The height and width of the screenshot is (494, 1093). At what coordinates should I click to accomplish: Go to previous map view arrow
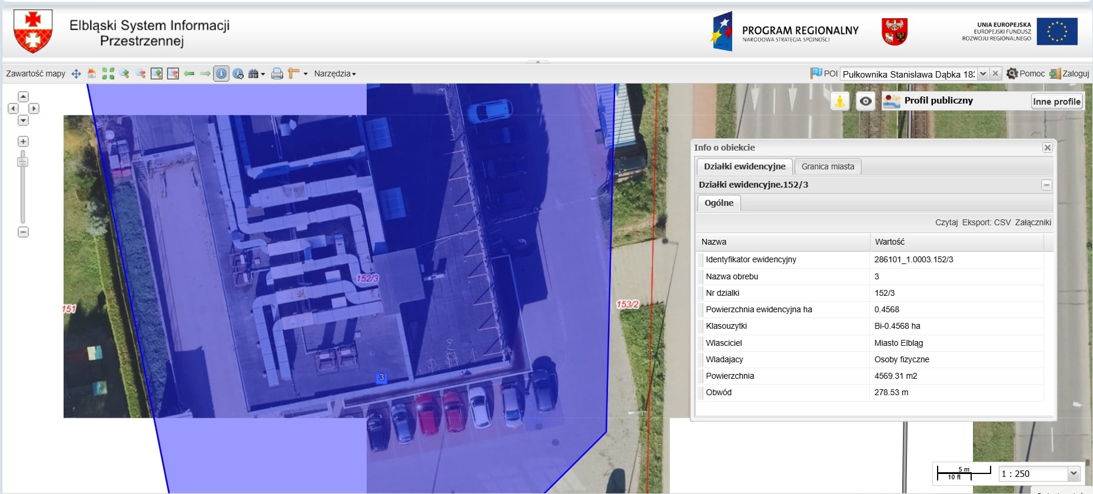click(189, 74)
